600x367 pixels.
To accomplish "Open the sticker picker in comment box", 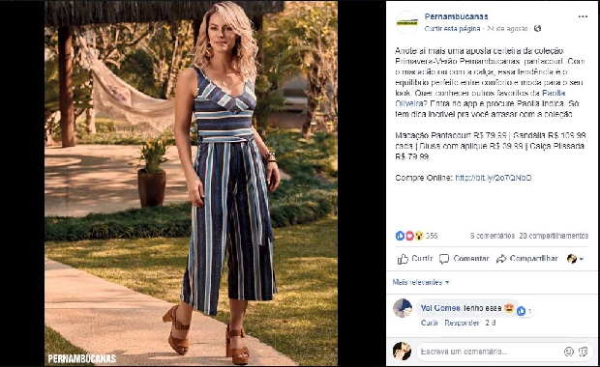I will [584, 352].
